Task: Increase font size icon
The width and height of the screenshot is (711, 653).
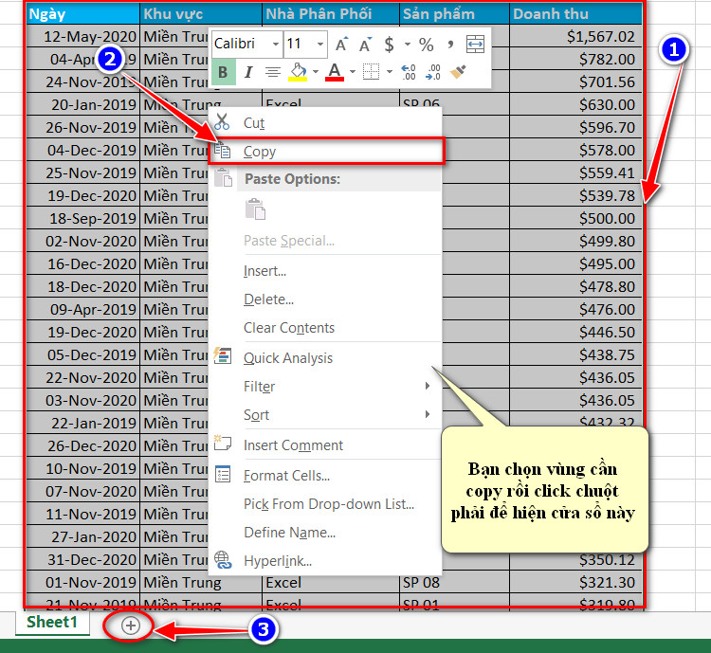Action: pyautogui.click(x=342, y=45)
